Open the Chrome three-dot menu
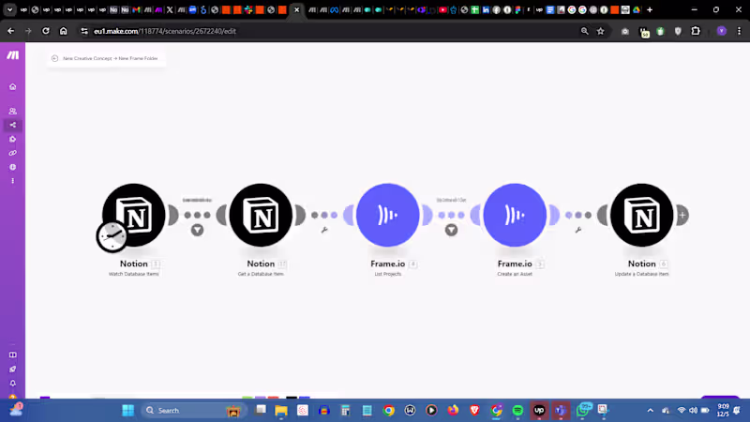The height and width of the screenshot is (422, 750). tap(739, 31)
